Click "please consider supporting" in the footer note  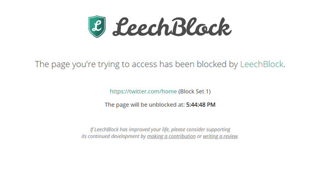[201, 130]
